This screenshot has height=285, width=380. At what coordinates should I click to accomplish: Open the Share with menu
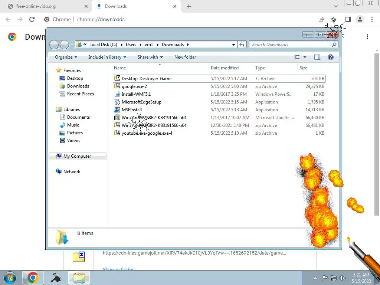tap(150, 57)
